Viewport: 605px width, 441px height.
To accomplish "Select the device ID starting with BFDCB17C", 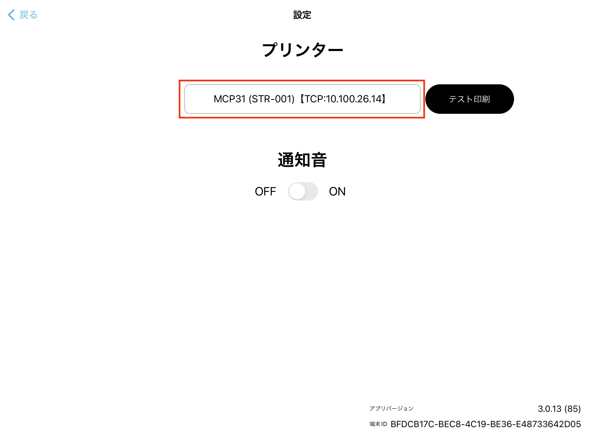I will click(x=486, y=424).
